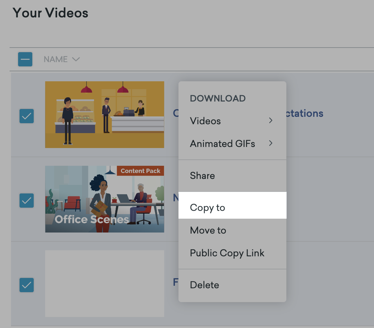Select Videos under the DOWNLOAD section
The image size is (374, 328).
205,121
